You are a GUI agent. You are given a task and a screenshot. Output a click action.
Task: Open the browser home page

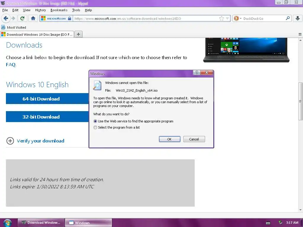pyautogui.click(x=33, y=19)
